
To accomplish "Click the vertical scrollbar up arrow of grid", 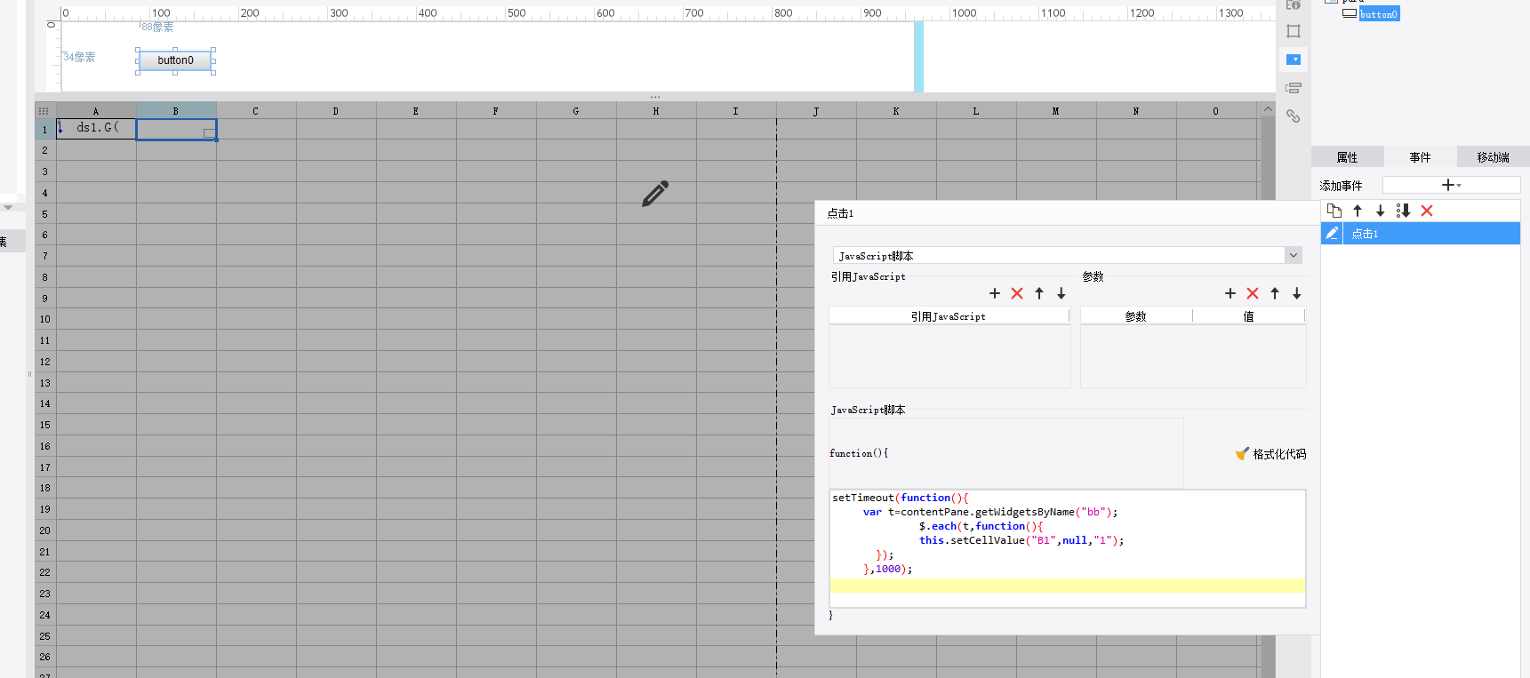I will point(1268,109).
